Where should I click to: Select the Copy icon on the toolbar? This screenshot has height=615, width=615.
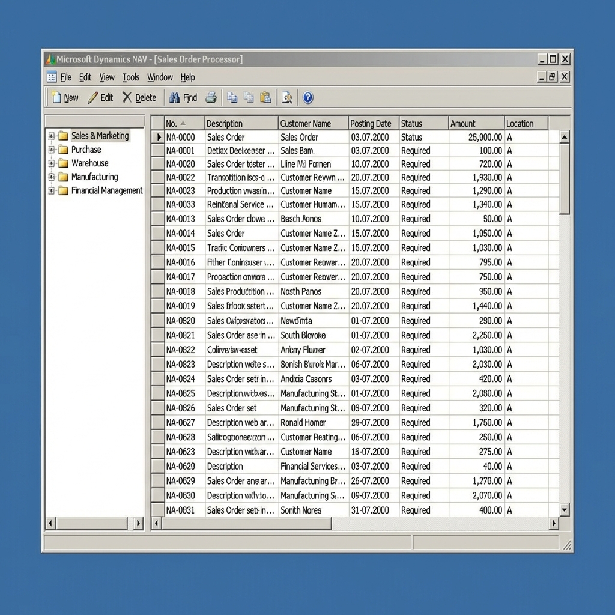coord(232,97)
